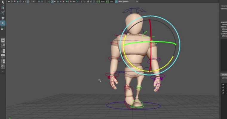Screen dimensions: 227x119
Task: Open the Grease pencil tool
Action: coord(24,1)
